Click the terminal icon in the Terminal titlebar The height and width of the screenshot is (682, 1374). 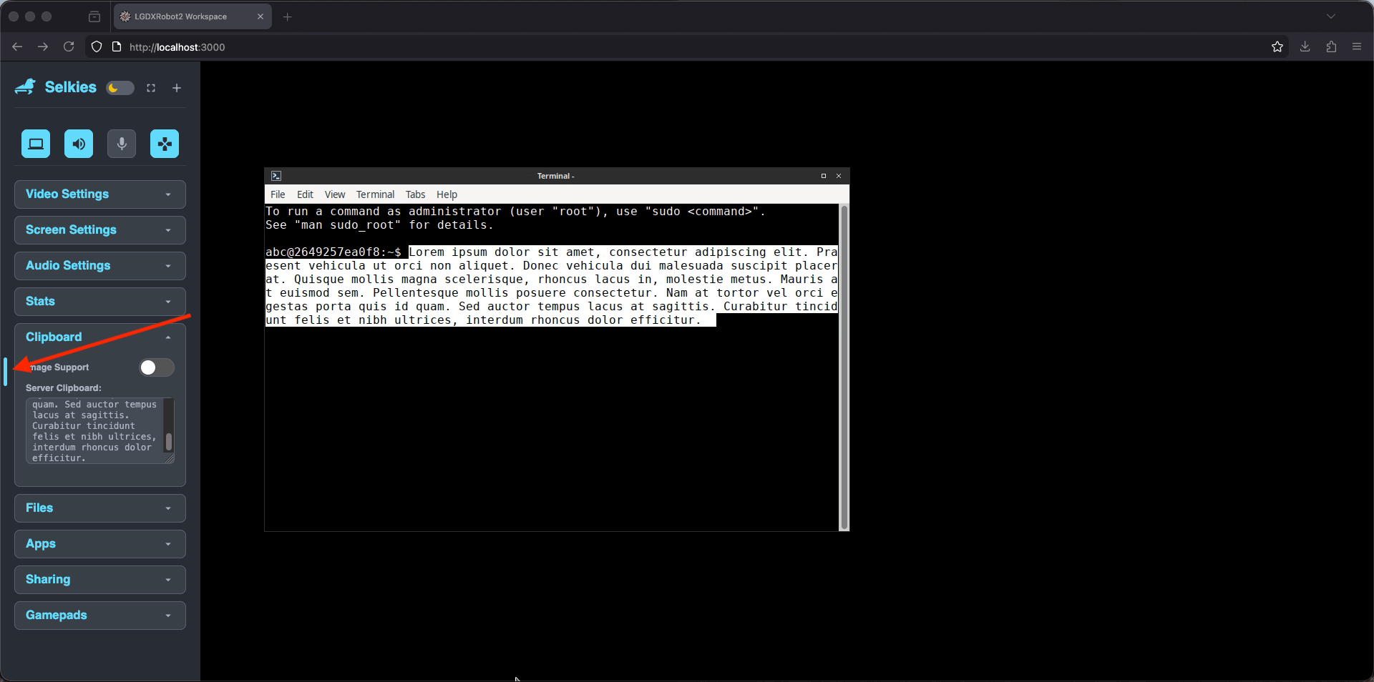[276, 175]
